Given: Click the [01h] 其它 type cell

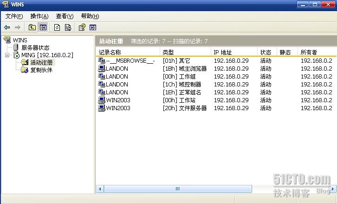Looking at the screenshot, I should coord(176,61).
